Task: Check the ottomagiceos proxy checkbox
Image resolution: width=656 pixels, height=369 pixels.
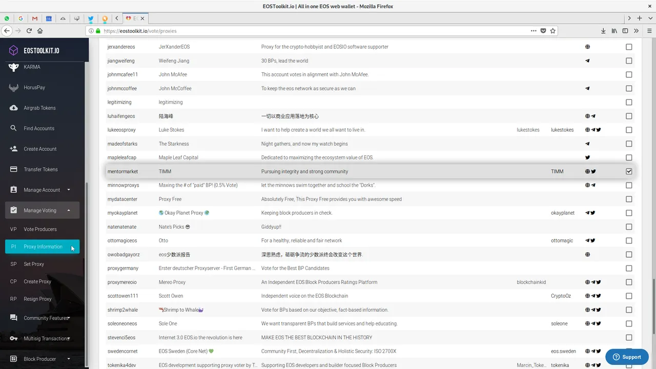Action: click(x=629, y=240)
